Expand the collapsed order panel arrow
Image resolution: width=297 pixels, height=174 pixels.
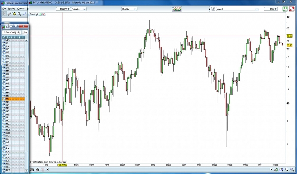pos(210,9)
